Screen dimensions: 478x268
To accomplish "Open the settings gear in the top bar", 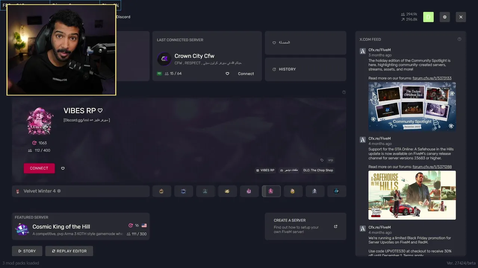I will (x=444, y=17).
